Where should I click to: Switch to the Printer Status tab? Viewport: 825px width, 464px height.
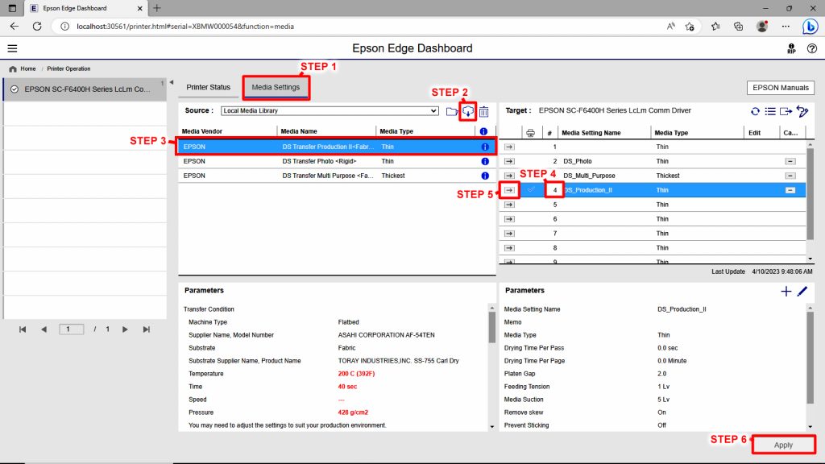pyautogui.click(x=209, y=87)
